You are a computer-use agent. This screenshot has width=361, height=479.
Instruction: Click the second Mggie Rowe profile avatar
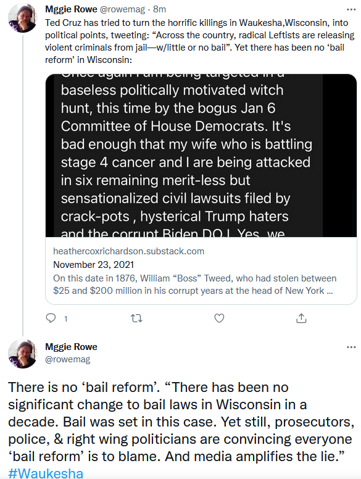(x=23, y=354)
